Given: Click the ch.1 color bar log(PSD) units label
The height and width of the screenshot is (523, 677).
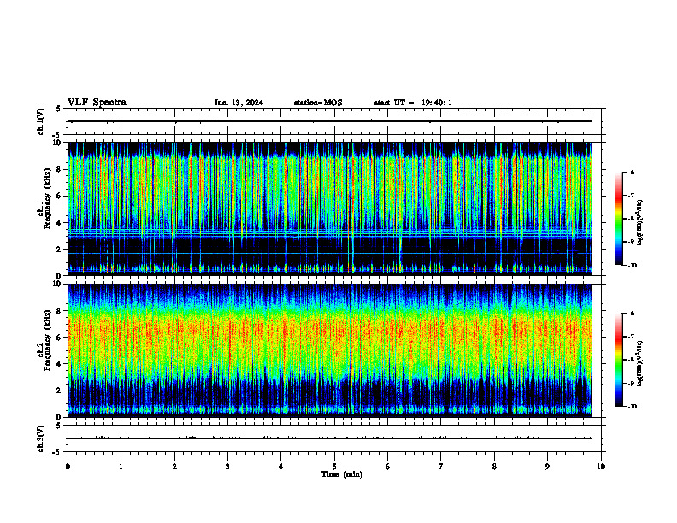Looking at the screenshot, I should [640, 223].
